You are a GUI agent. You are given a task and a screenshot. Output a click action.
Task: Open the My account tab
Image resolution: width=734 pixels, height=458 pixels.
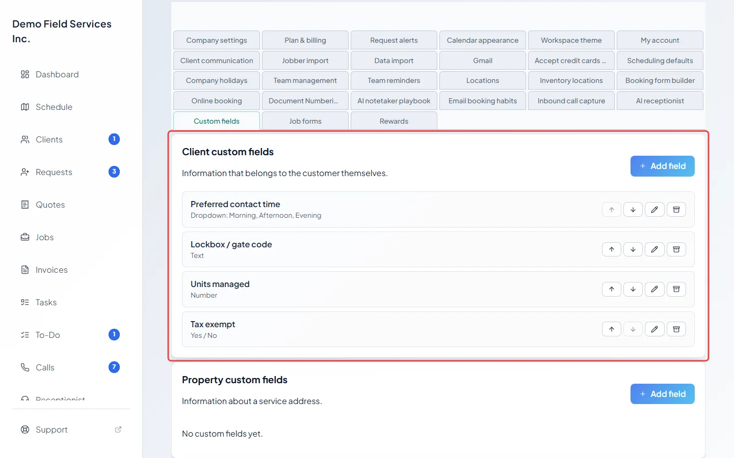click(660, 40)
